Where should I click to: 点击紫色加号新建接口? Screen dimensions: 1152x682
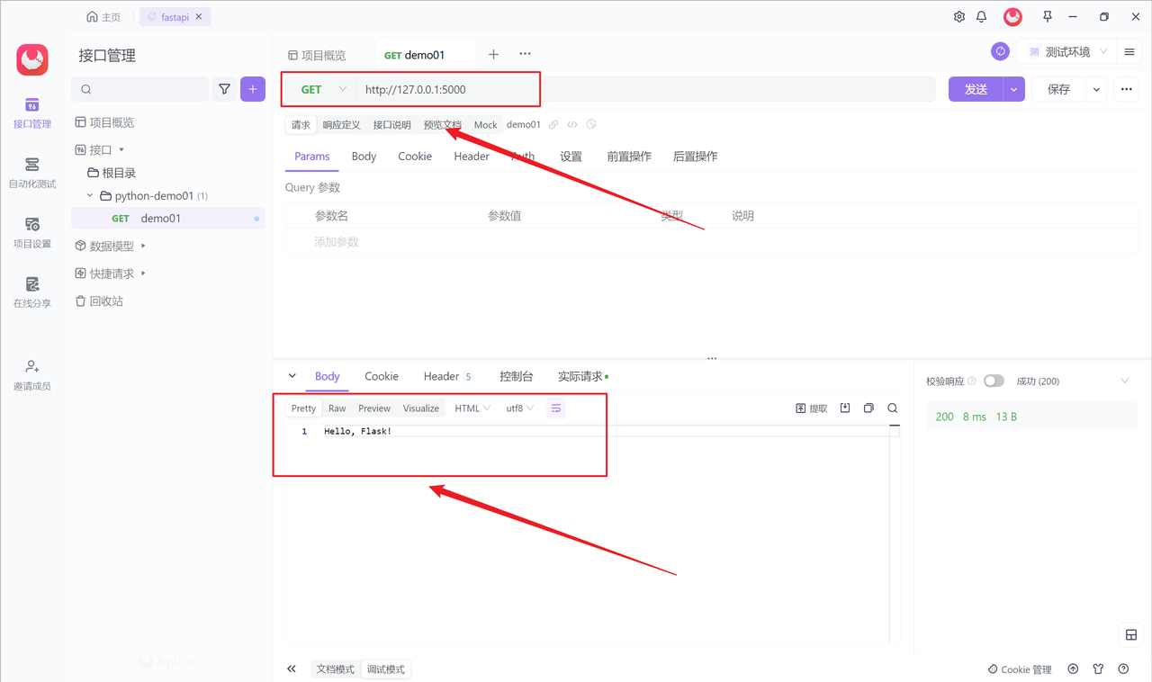(252, 89)
